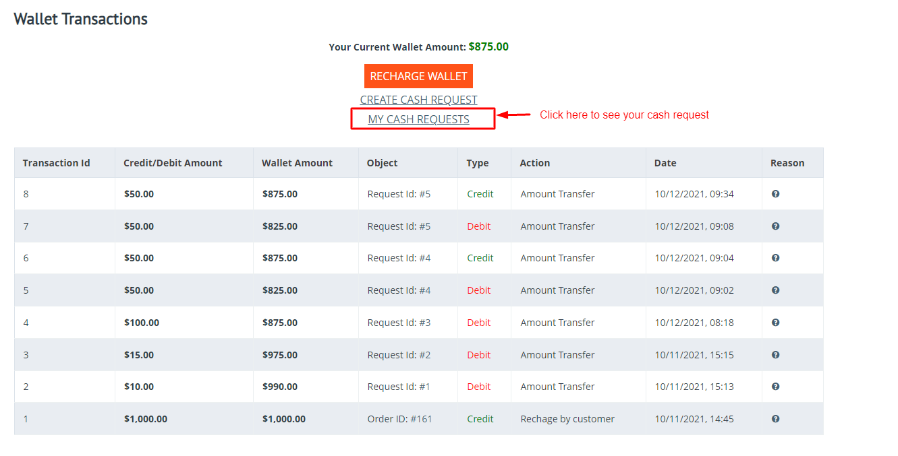Click the Debit type in transaction 7 row

479,226
